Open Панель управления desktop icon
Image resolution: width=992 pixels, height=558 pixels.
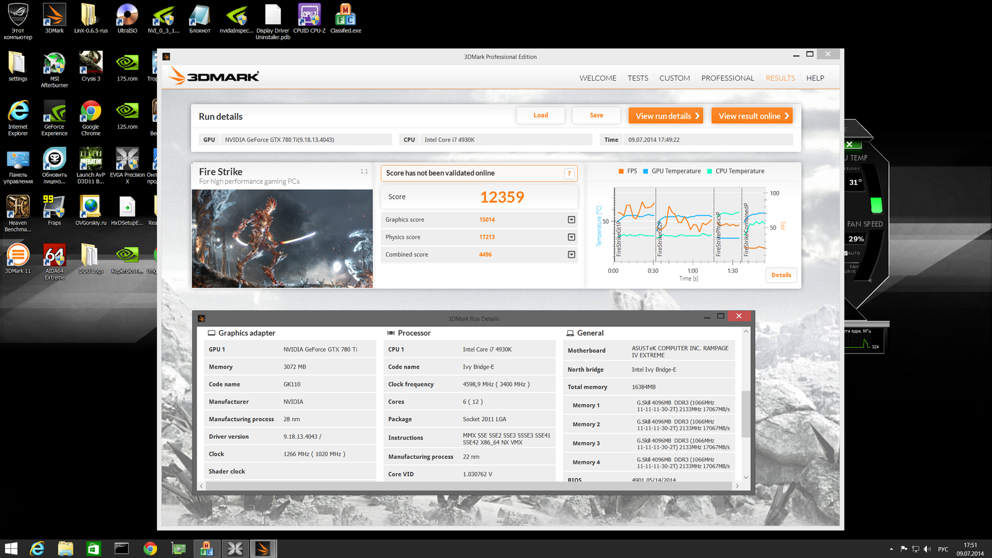[18, 166]
